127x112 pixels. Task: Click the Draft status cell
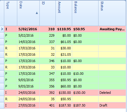coord(112,105)
